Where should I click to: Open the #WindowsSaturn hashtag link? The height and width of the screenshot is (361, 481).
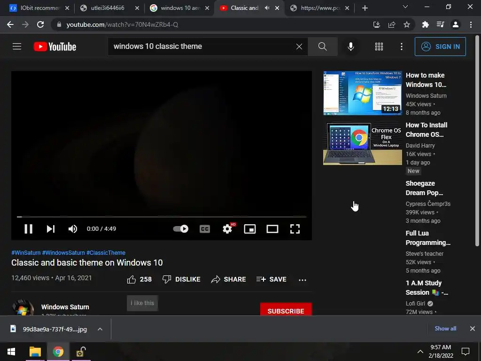coord(63,252)
